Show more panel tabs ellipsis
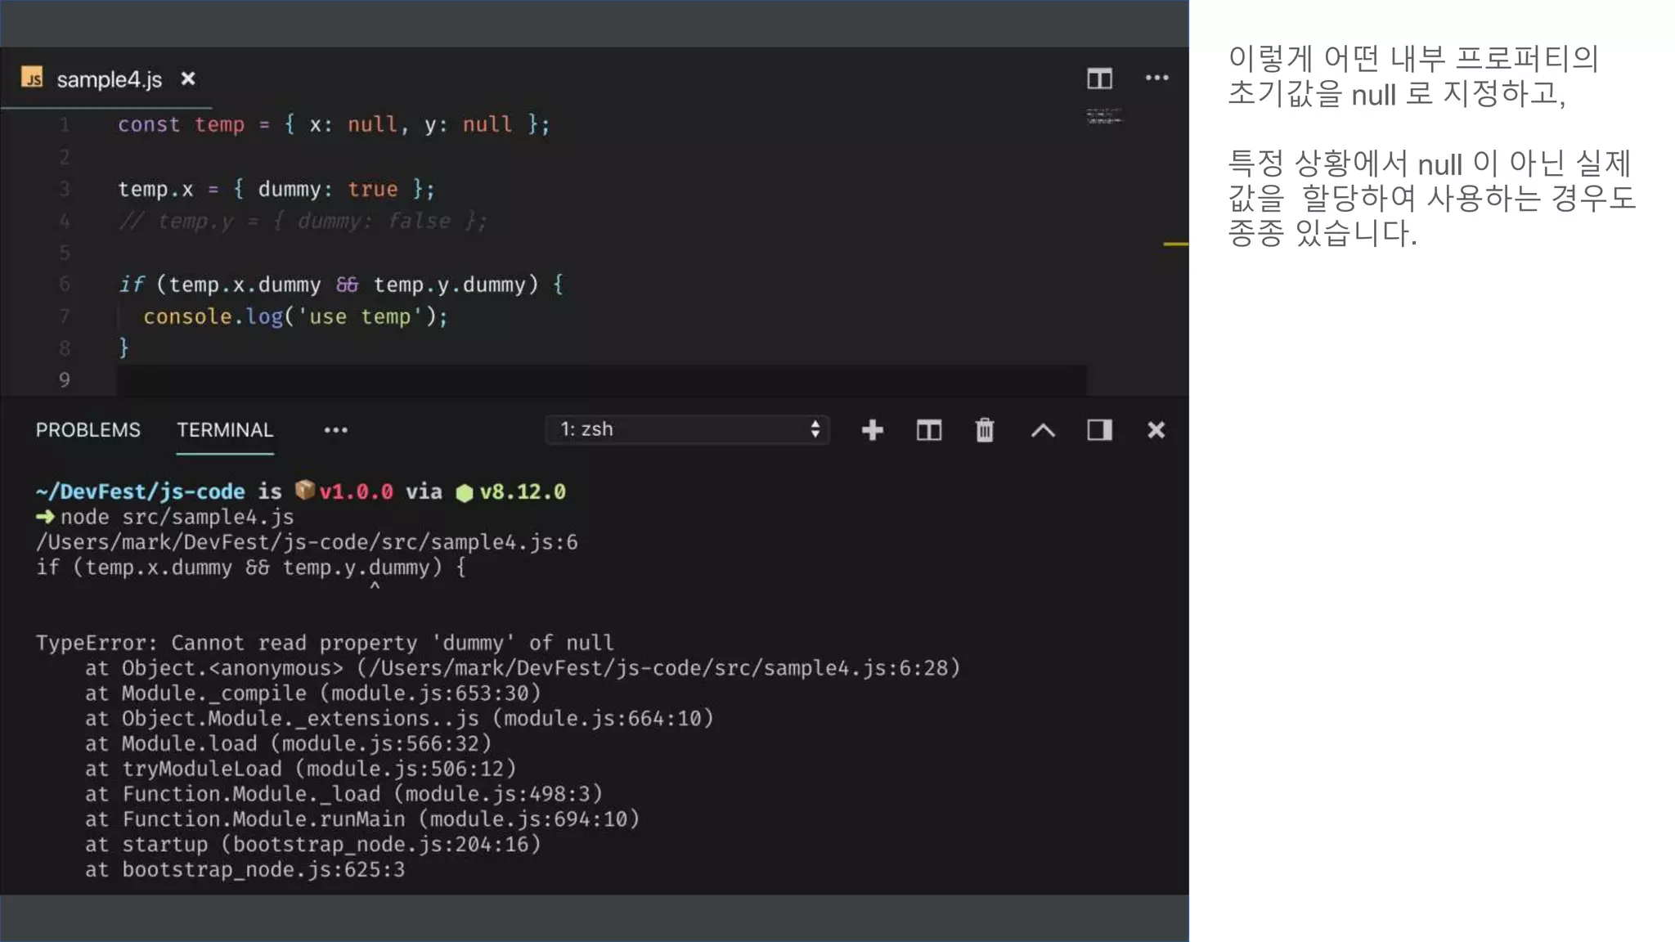 click(x=335, y=430)
